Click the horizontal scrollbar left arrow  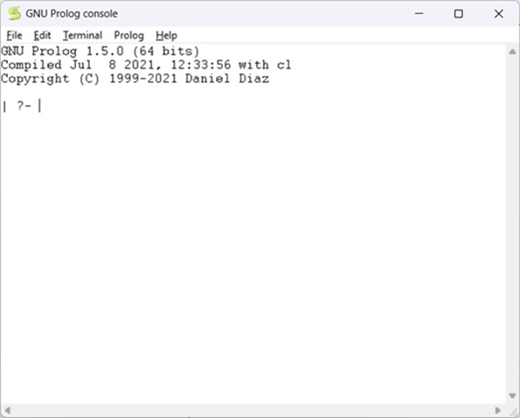tap(7, 410)
